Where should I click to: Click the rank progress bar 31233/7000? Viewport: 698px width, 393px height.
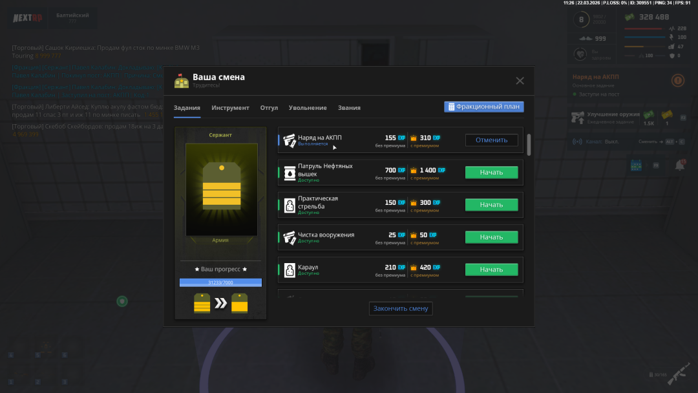click(220, 282)
